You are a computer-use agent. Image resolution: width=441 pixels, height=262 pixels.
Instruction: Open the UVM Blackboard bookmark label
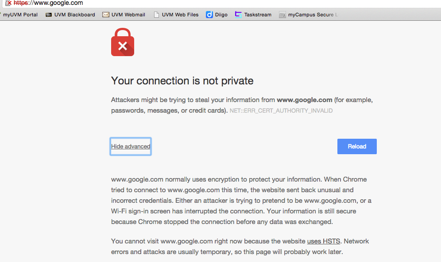coord(74,15)
